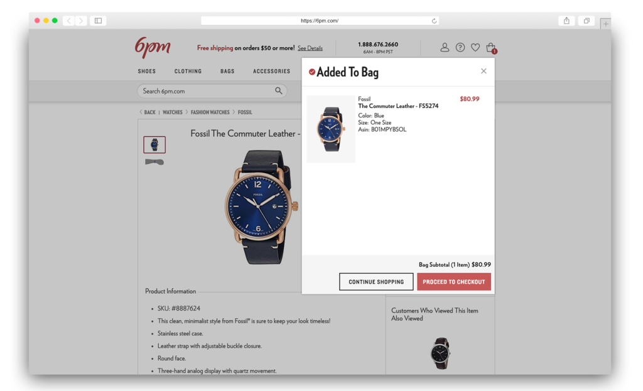The height and width of the screenshot is (391, 643).
Task: Click the help question mark icon
Action: [460, 48]
